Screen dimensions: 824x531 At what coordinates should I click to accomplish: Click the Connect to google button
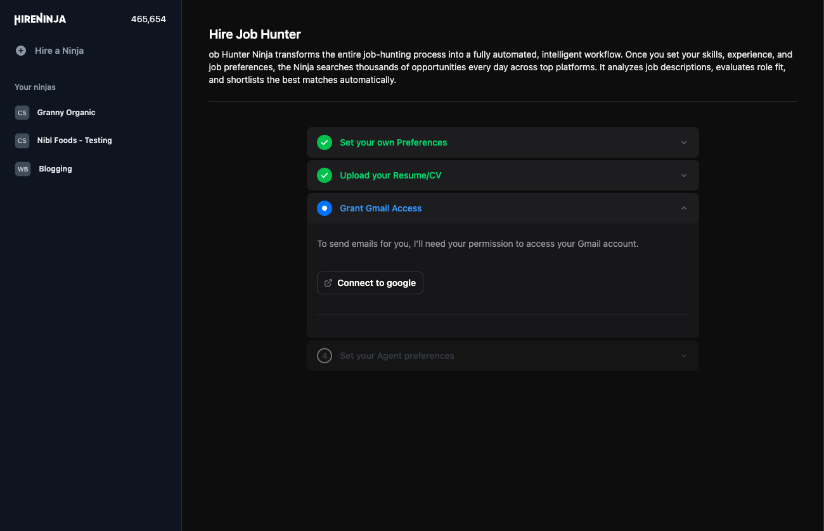[370, 283]
